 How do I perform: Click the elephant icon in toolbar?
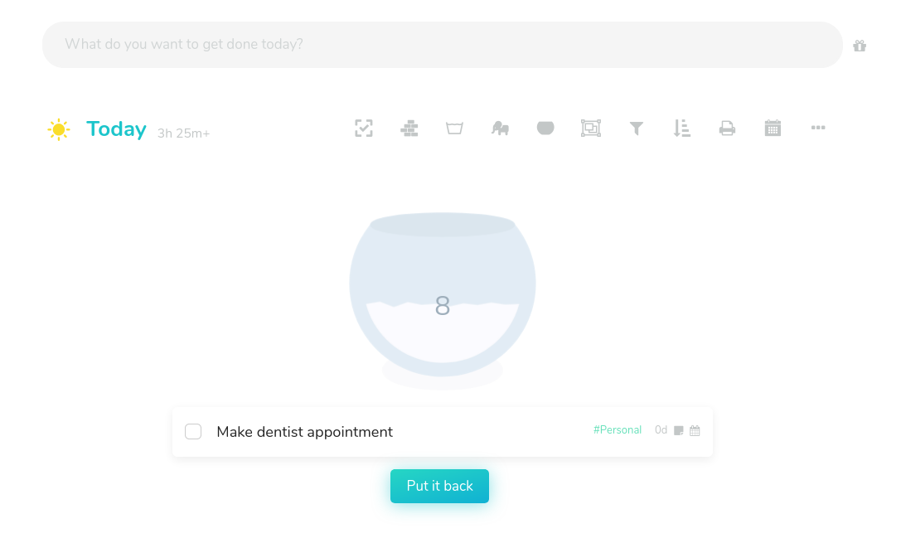pos(500,128)
